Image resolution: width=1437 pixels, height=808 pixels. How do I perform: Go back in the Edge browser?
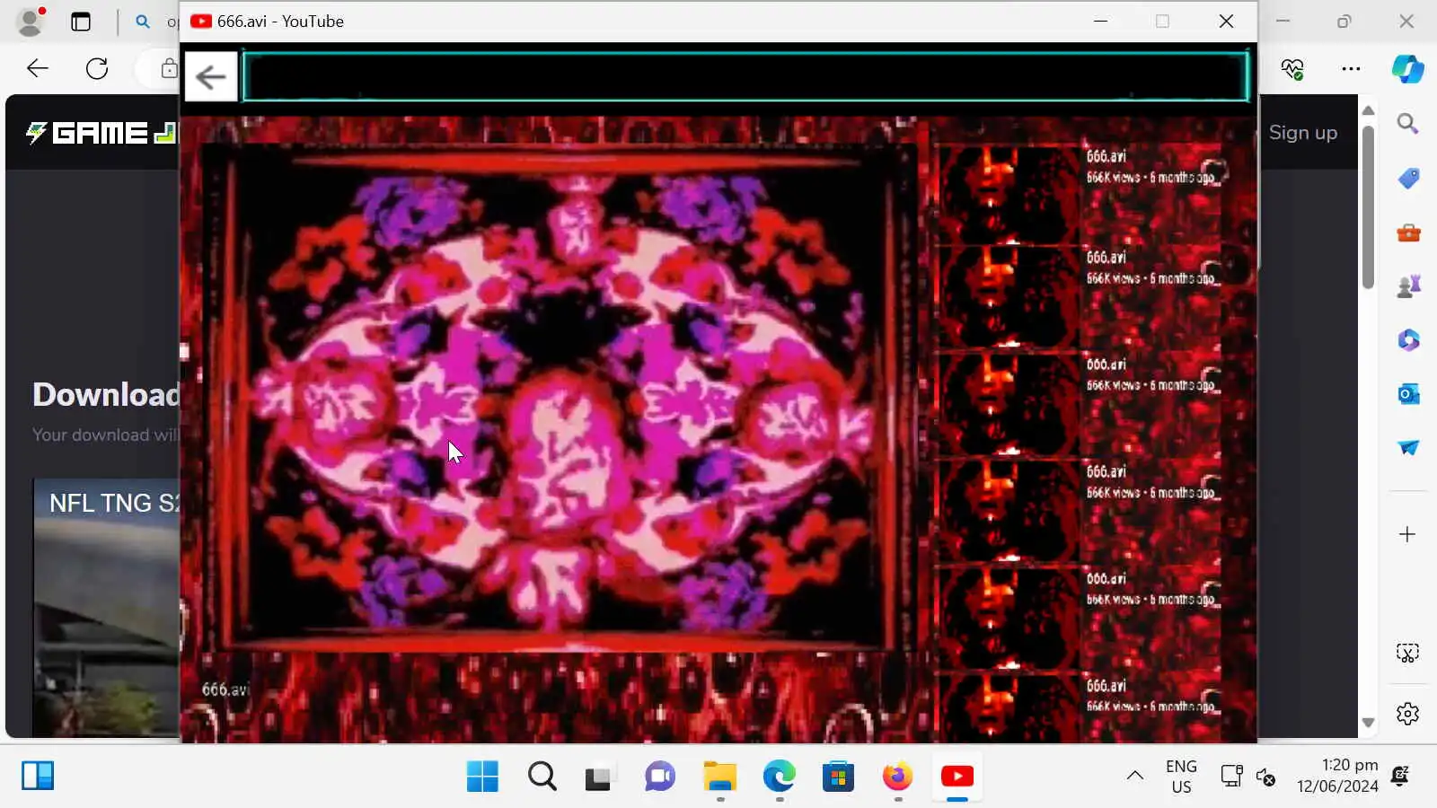tap(38, 68)
